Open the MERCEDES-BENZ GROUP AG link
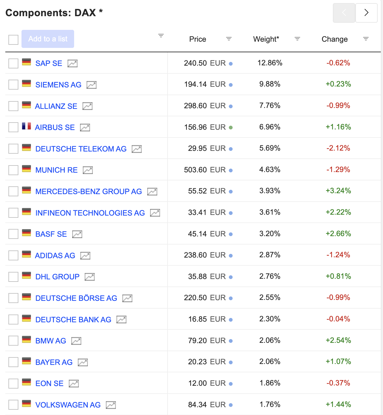This screenshot has width=383, height=415. [88, 192]
